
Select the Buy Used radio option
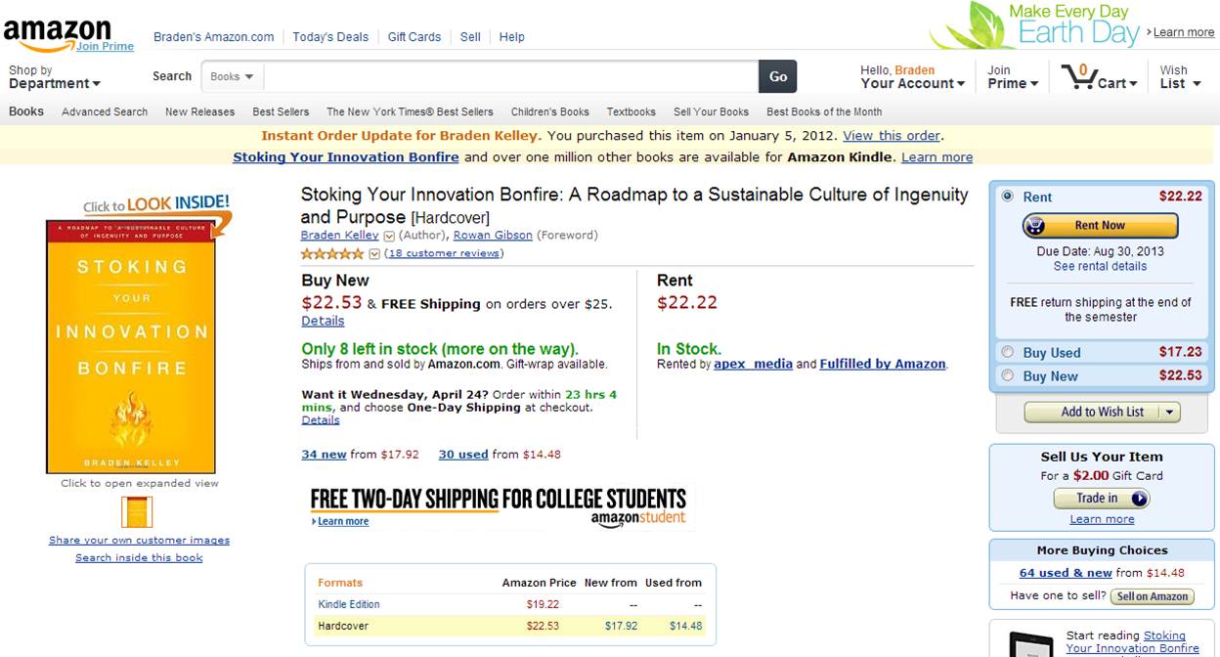[1008, 352]
